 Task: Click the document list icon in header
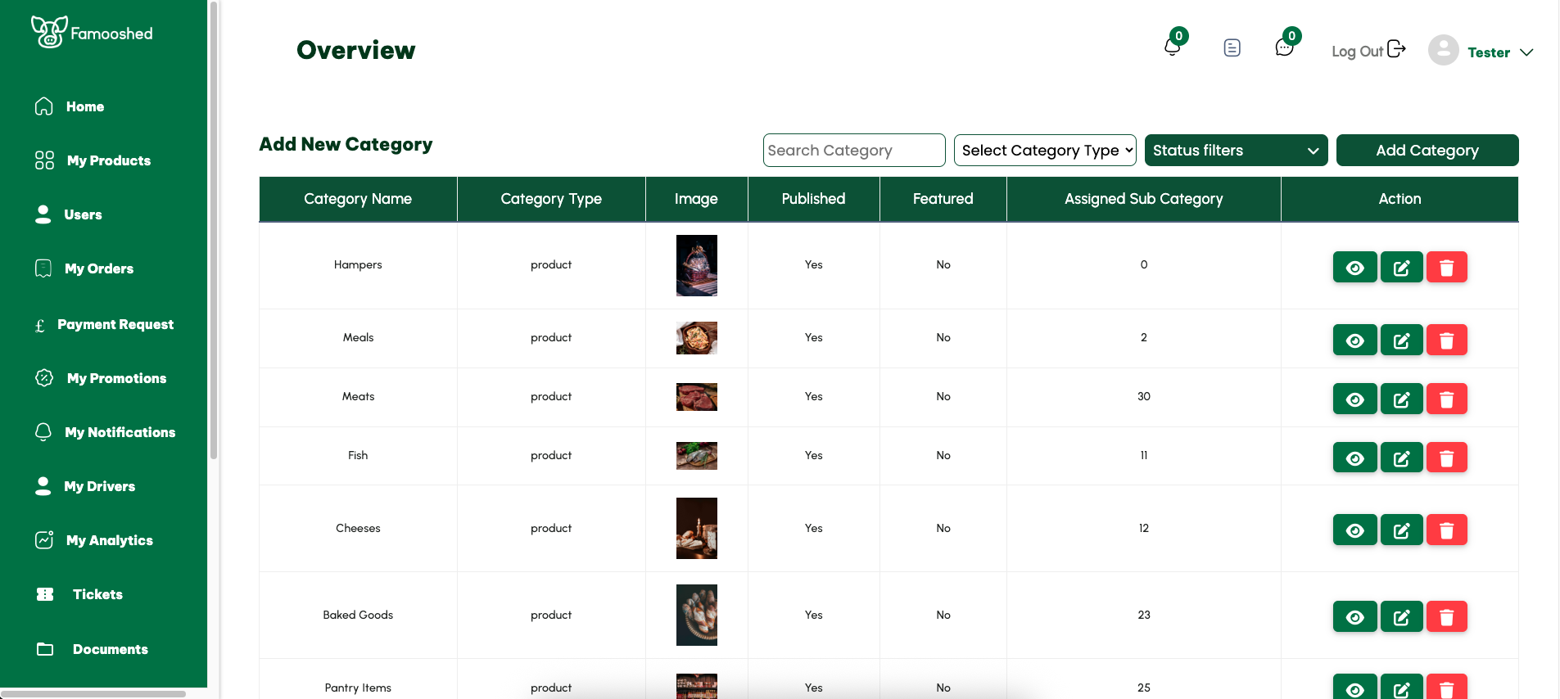[1232, 48]
